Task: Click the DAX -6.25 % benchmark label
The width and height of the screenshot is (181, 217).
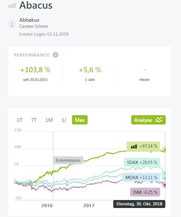Action: coord(143,192)
